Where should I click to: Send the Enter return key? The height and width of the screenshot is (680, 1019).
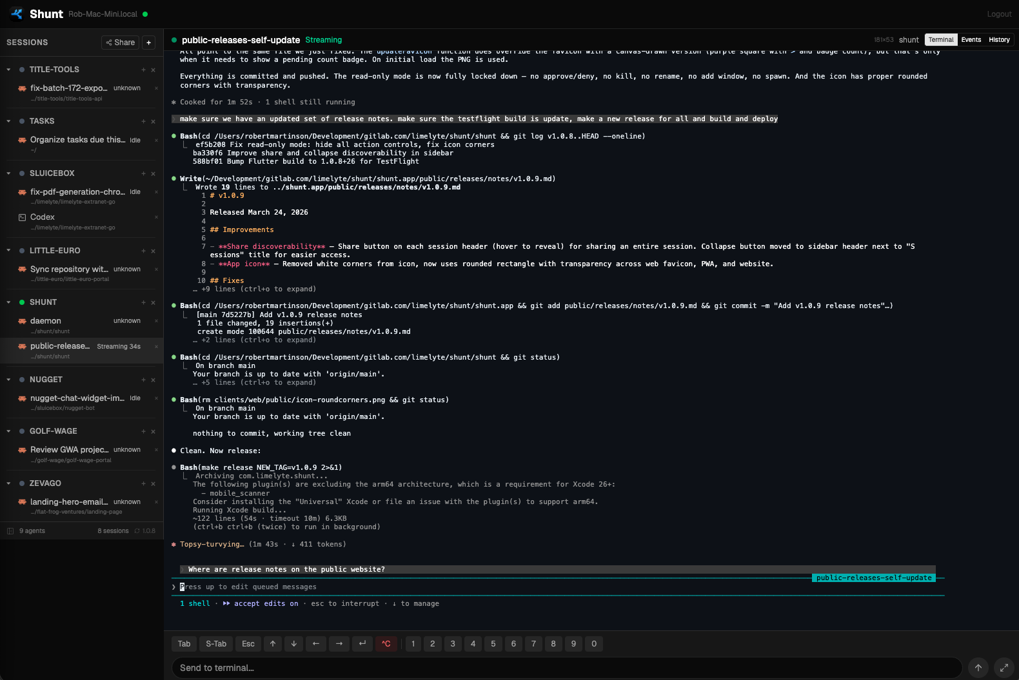362,644
